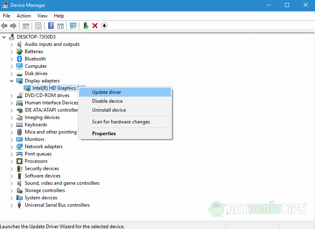Expand the Storage controllers chevron
Viewport: 315px width, 229px height.
(x=11, y=191)
